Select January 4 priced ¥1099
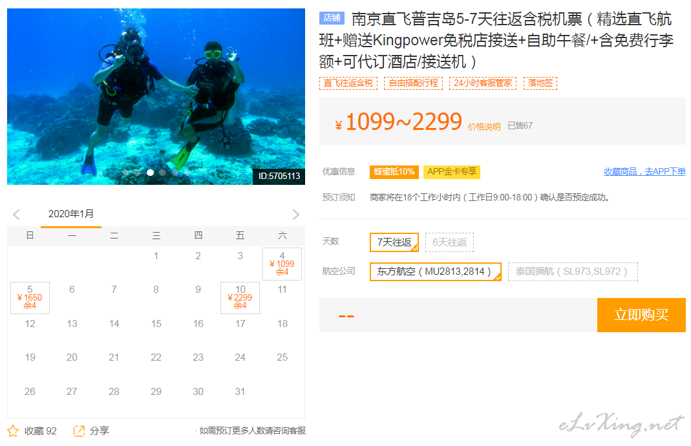 (282, 264)
